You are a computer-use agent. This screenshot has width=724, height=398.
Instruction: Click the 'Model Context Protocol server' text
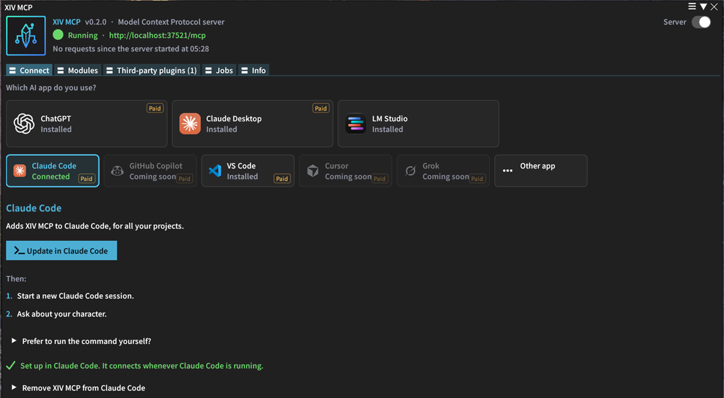(171, 22)
